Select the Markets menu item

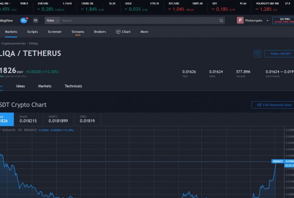[x=11, y=32]
